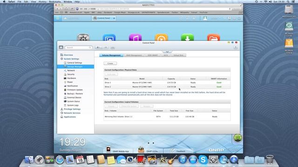
Task: Click the Control Panel help question-mark icon
Action: click(x=236, y=47)
